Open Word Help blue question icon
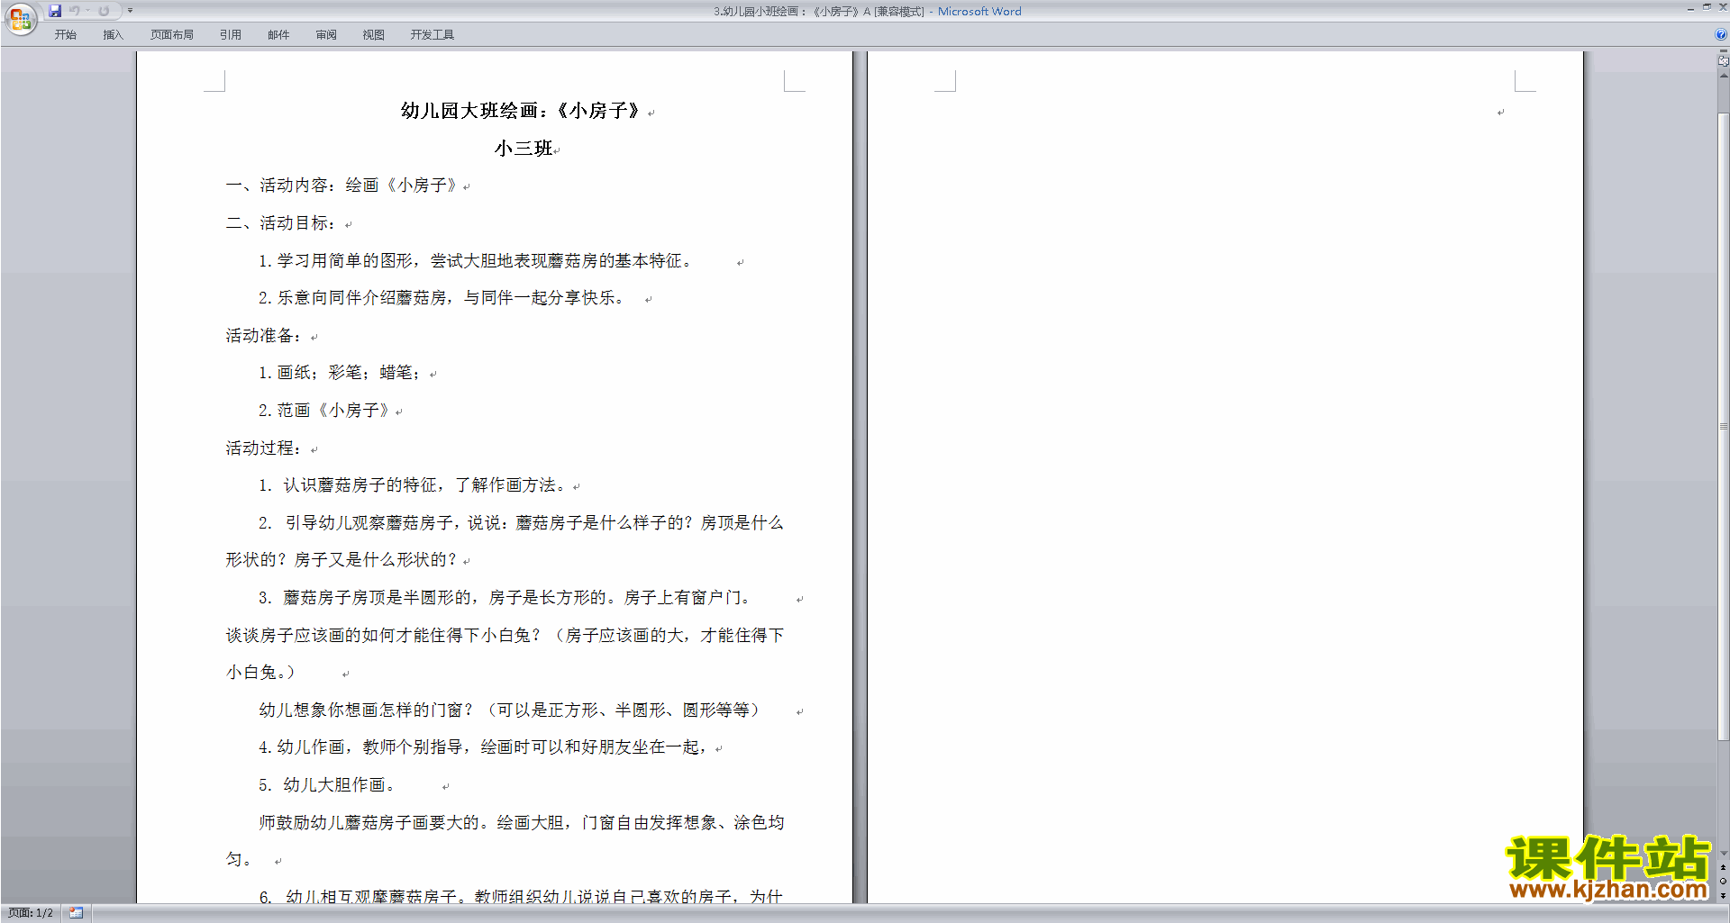The width and height of the screenshot is (1730, 923). point(1721,34)
